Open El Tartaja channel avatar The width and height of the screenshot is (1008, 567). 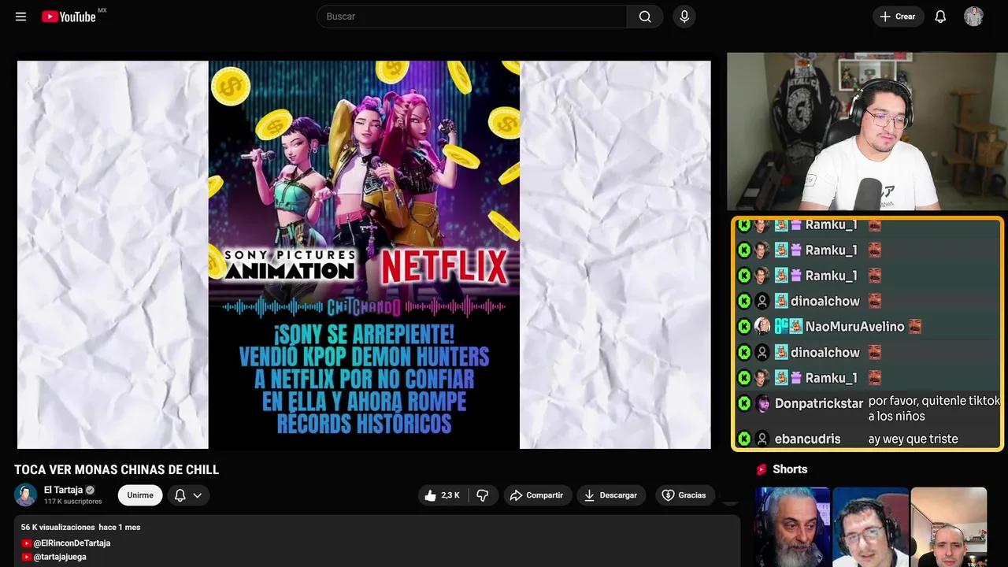click(25, 495)
